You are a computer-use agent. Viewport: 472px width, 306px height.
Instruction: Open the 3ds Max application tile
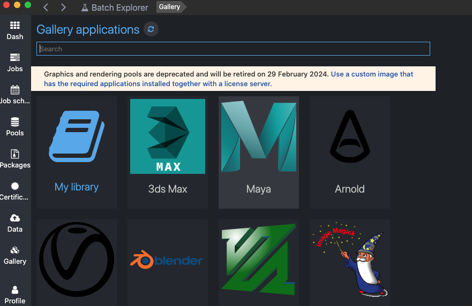pyautogui.click(x=168, y=152)
